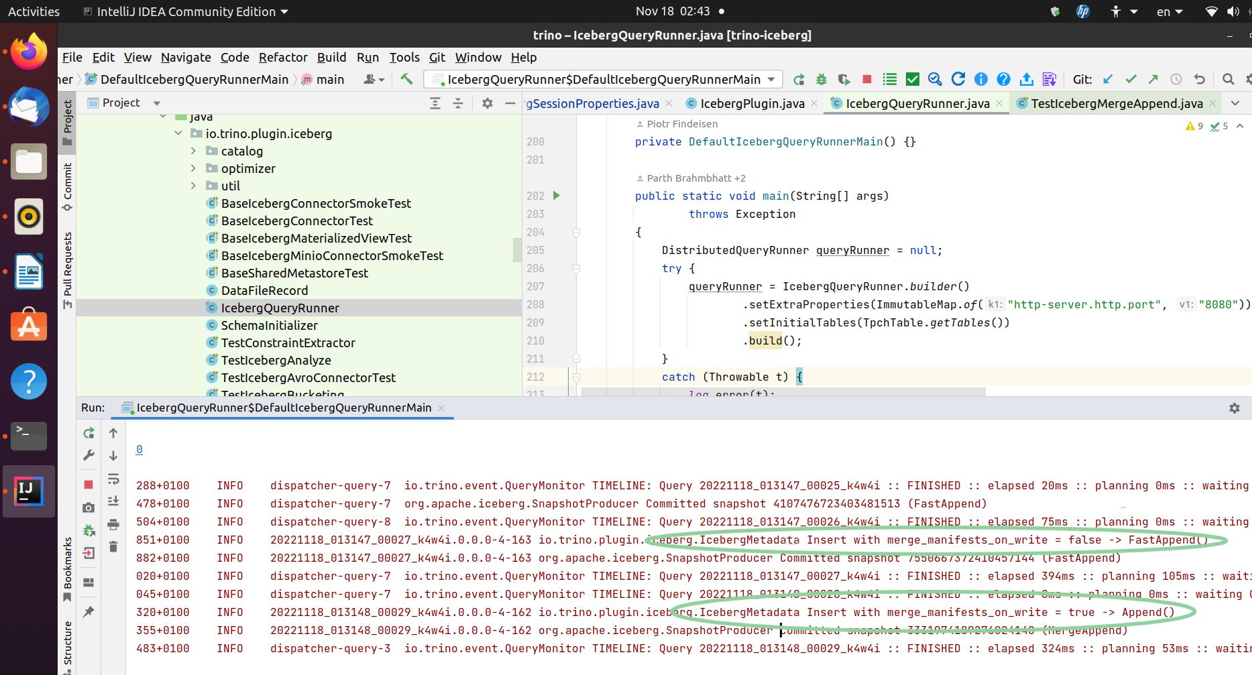
Task: Run main method from gutter arrow
Action: point(557,196)
